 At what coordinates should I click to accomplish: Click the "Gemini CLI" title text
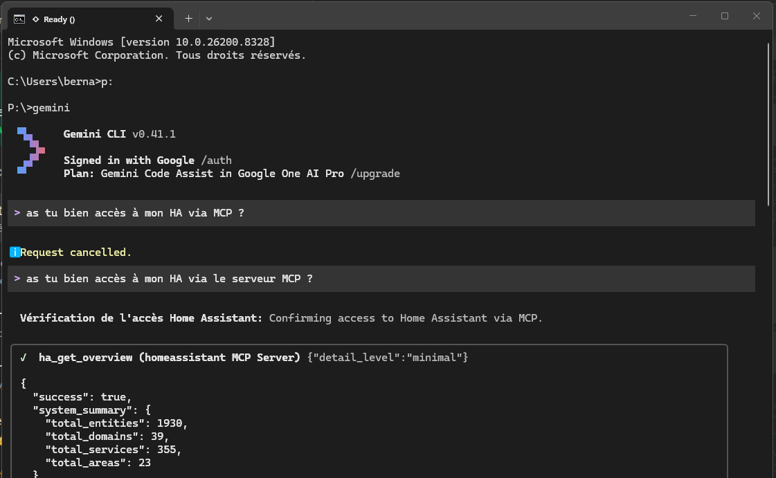[x=95, y=134]
